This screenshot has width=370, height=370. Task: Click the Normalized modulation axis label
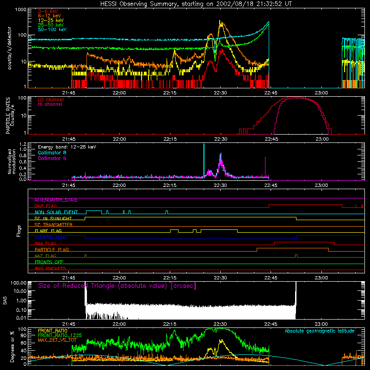tap(12, 161)
